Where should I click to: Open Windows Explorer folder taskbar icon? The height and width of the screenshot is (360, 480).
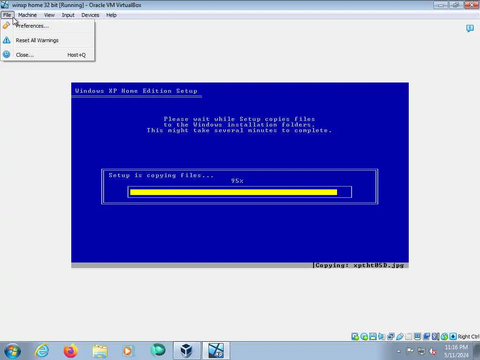(100, 351)
